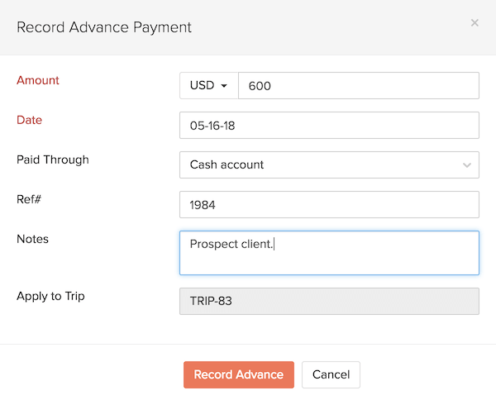Viewport: 496px width, 405px height.
Task: Click the disabled TRIP-83 trip field
Action: click(329, 301)
